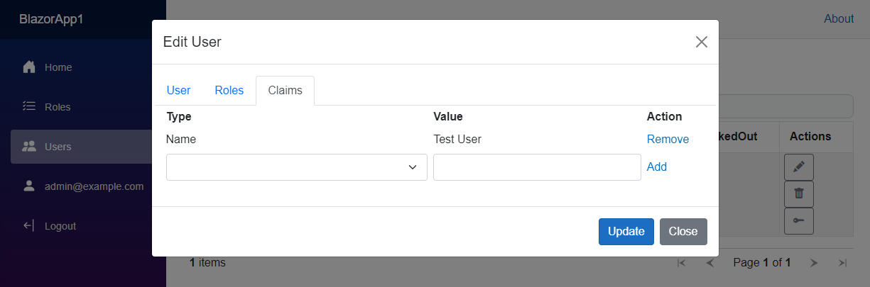The width and height of the screenshot is (870, 287).
Task: Switch to the User tab
Action: pyautogui.click(x=178, y=91)
